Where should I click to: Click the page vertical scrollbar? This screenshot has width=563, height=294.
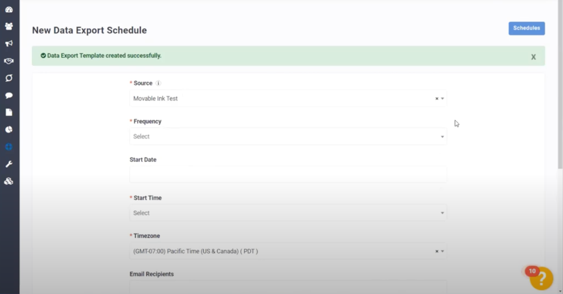(x=560, y=84)
